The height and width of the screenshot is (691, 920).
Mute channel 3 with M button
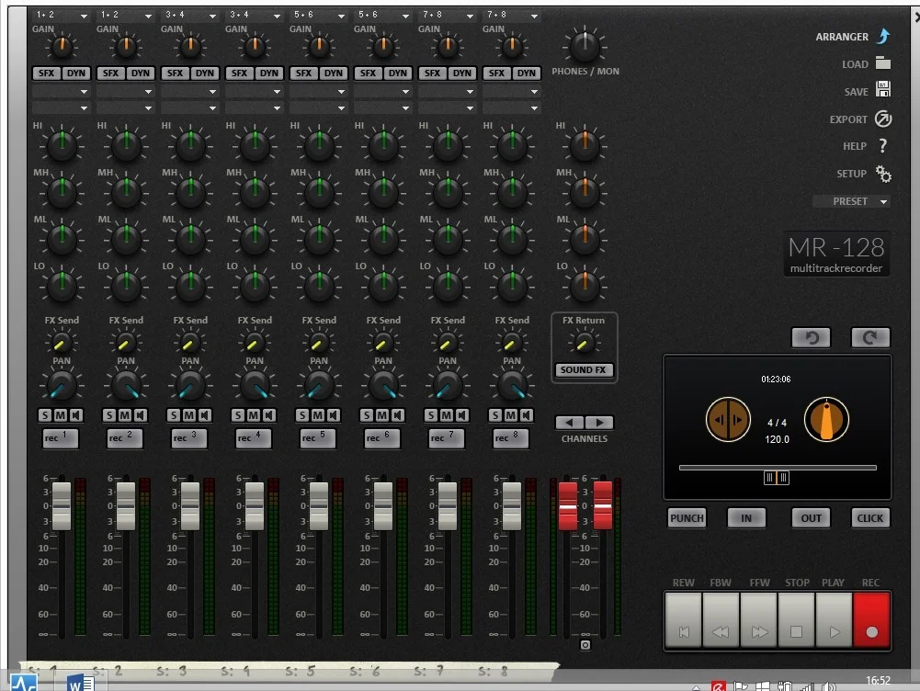pyautogui.click(x=189, y=415)
